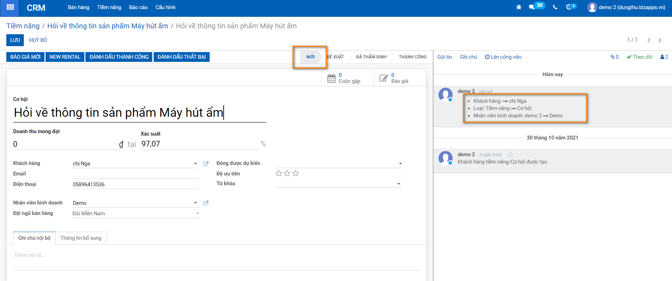
Task: Open external link for Nhân viên kinh doanh
Action: 206,203
